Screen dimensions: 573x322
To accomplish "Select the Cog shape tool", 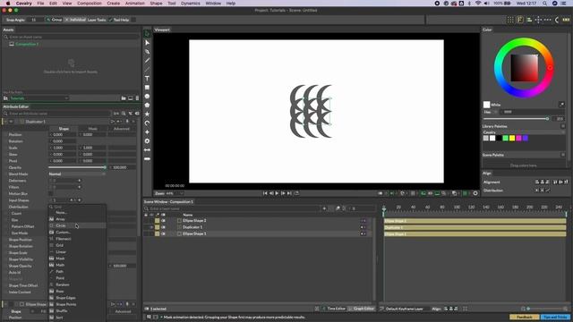I will 147,141.
